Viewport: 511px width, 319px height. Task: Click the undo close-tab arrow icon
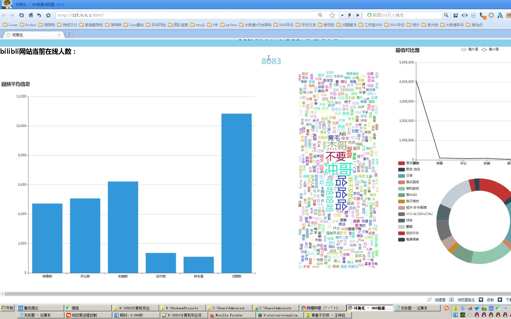point(39,15)
